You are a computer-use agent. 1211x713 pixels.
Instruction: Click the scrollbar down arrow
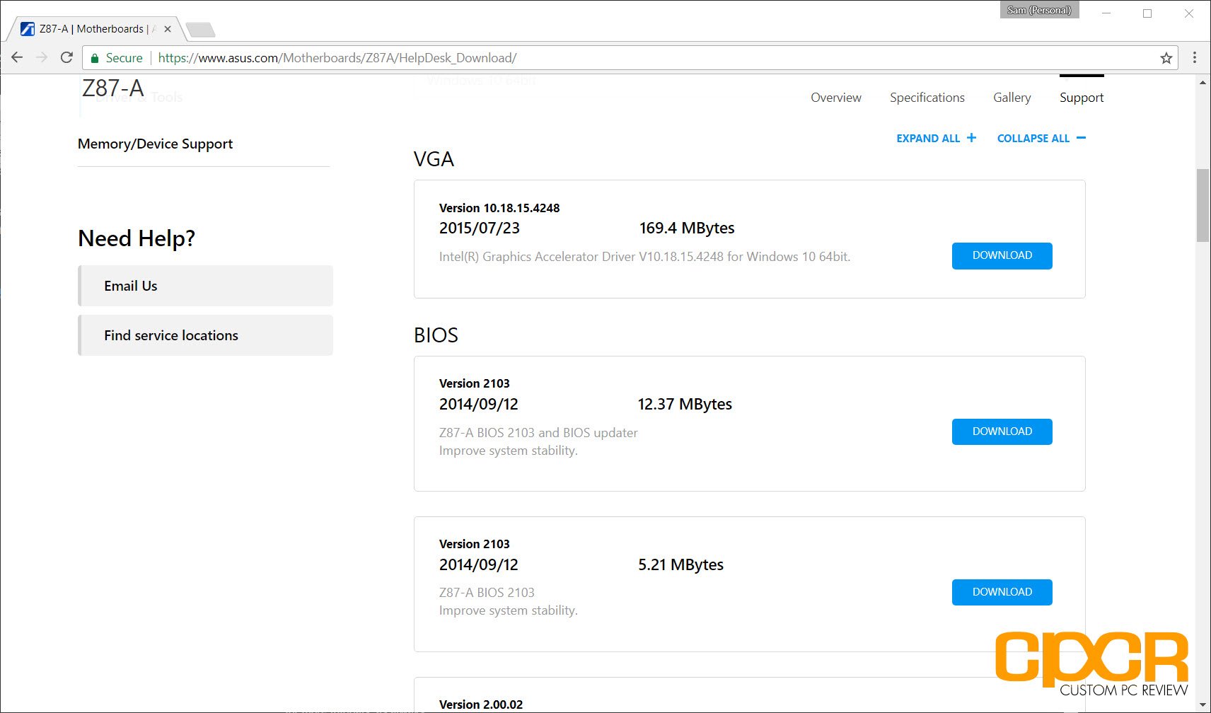click(x=1203, y=705)
